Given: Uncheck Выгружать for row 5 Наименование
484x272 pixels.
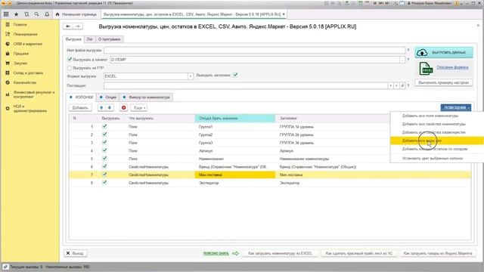Looking at the screenshot, I should 104,159.
